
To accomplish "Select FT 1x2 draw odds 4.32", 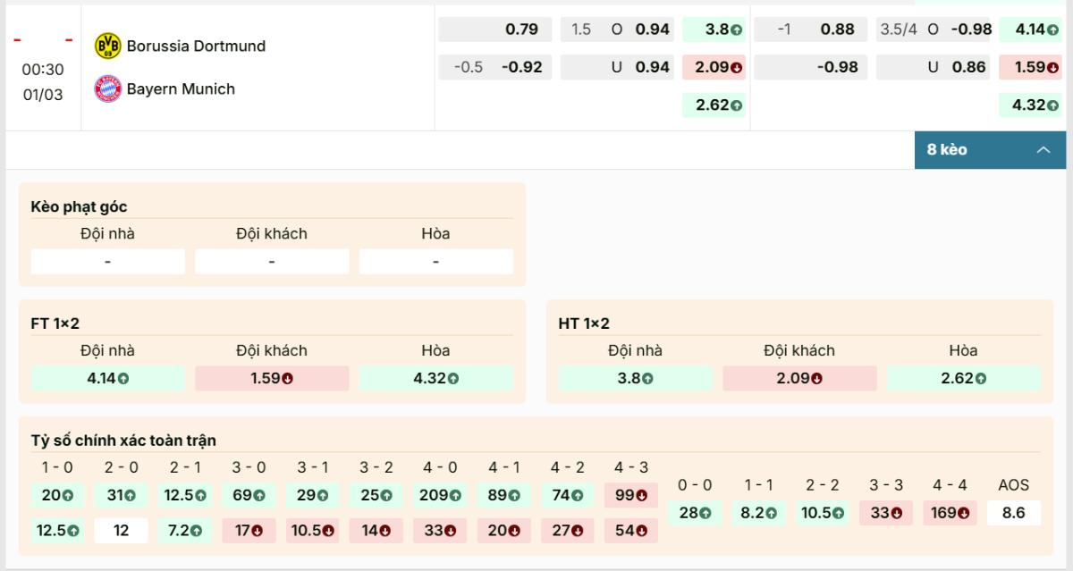I will click(x=435, y=378).
